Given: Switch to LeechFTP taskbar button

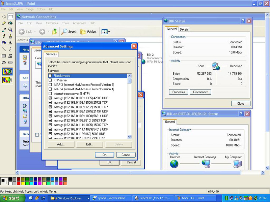Looking at the screenshot, I should click(x=153, y=198).
